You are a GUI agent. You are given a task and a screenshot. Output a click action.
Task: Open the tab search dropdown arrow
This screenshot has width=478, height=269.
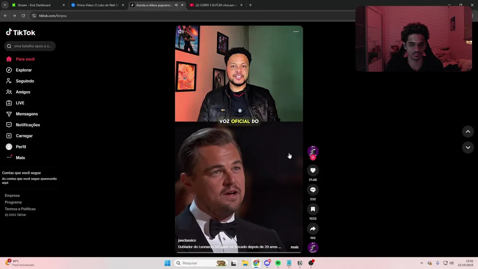click(5, 5)
